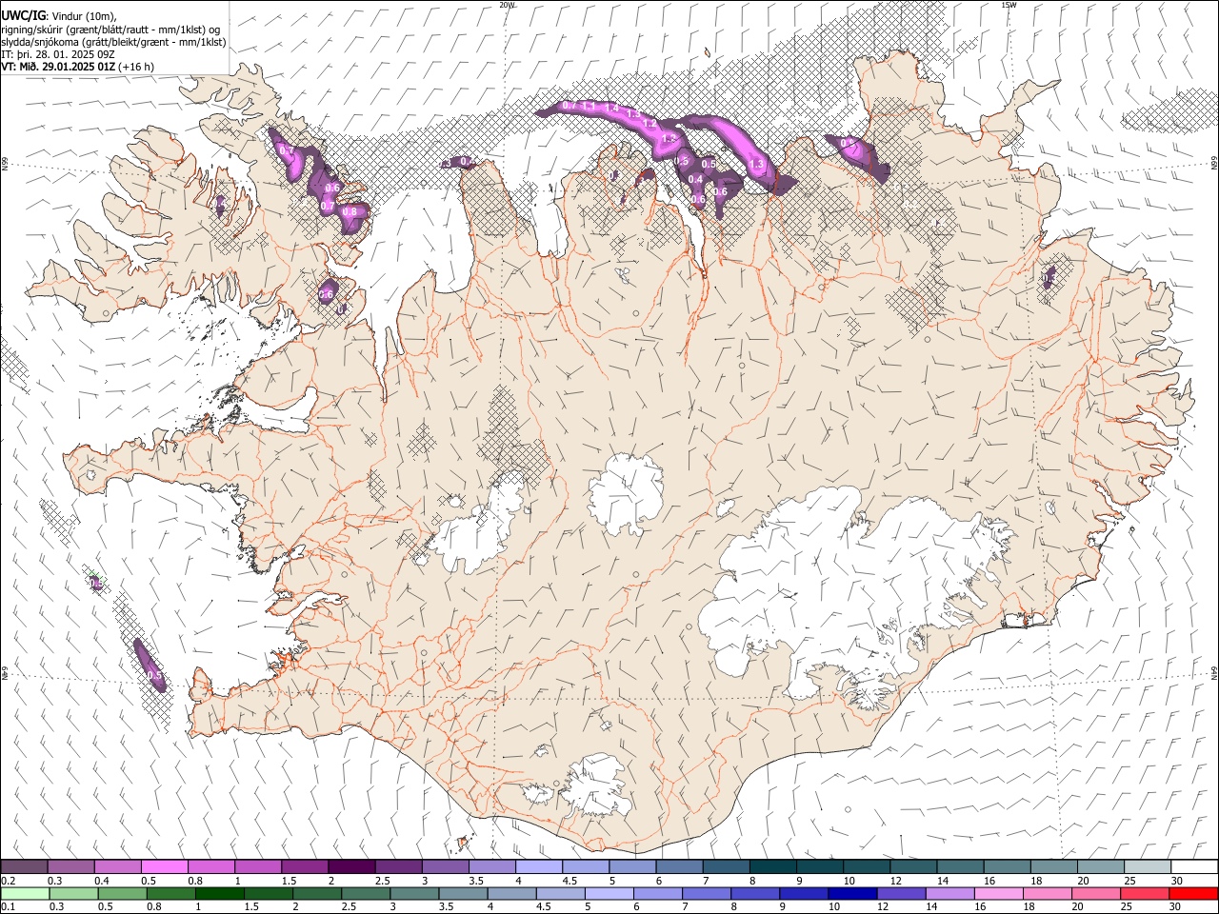Click the '0.5' value on the offshore patch in the southwest
The image size is (1219, 914).
154,675
